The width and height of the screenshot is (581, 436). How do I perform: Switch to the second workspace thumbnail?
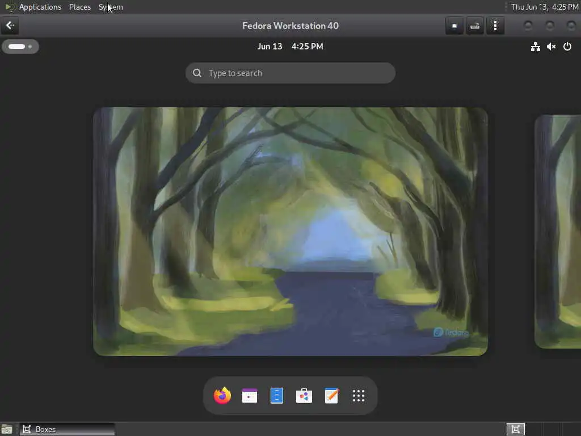tap(558, 232)
